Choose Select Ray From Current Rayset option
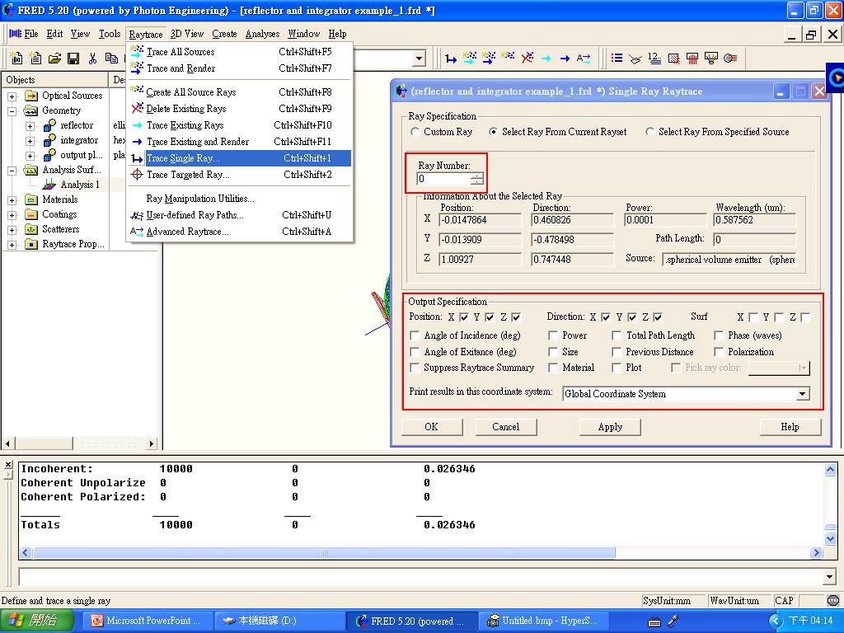 pyautogui.click(x=493, y=132)
